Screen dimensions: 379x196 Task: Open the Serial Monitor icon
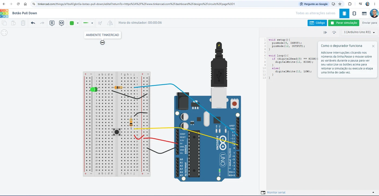click(x=263, y=192)
